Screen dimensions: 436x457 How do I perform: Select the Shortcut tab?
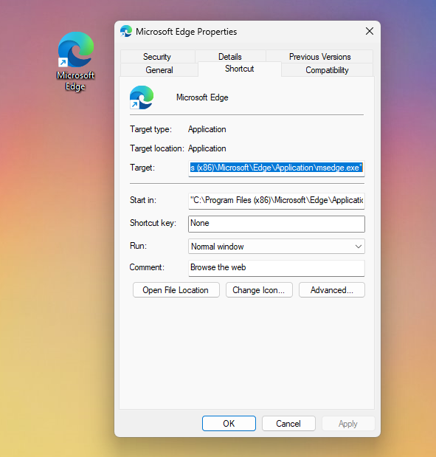(240, 69)
